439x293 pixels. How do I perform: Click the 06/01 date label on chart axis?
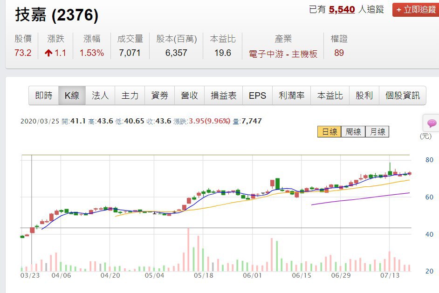coord(252,276)
